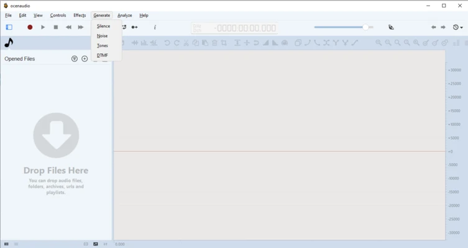The image size is (468, 248).
Task: Open the history clock dropdown
Action: click(457, 27)
